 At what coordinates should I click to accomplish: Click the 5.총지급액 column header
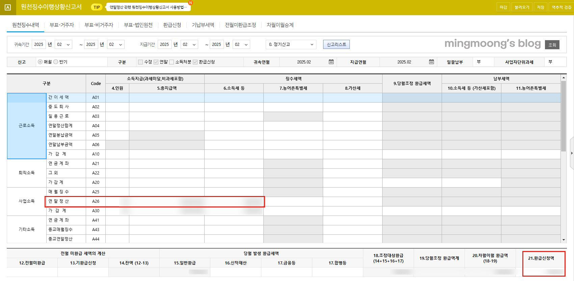click(x=167, y=88)
